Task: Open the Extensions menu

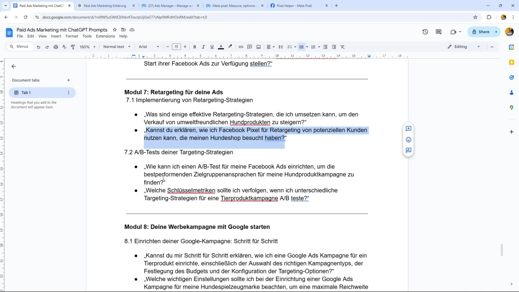Action: pos(105,36)
